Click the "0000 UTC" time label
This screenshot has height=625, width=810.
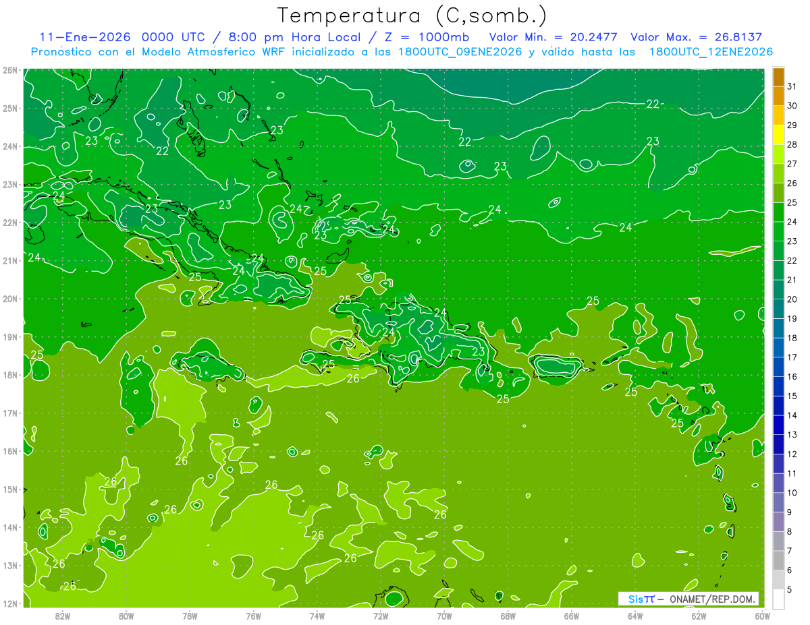click(x=173, y=37)
